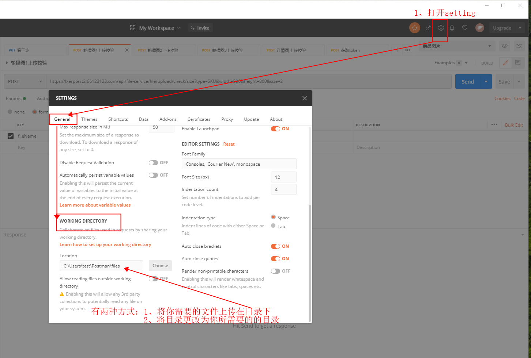Select Tab as the indentation type
The width and height of the screenshot is (531, 358).
click(x=273, y=226)
